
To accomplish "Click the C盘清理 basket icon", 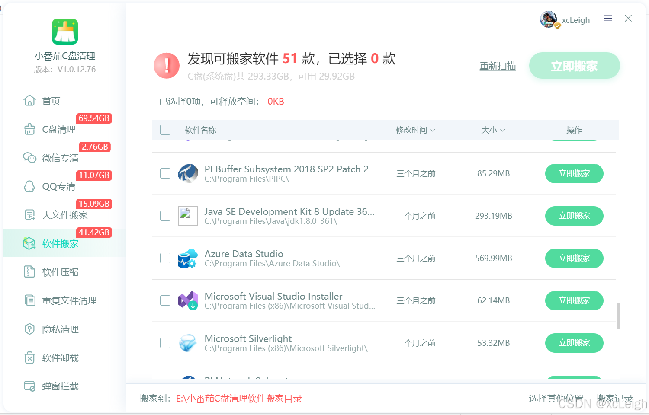I will pos(29,129).
